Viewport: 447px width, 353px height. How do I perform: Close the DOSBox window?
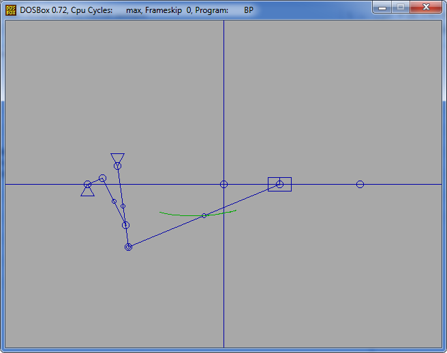[x=426, y=7]
